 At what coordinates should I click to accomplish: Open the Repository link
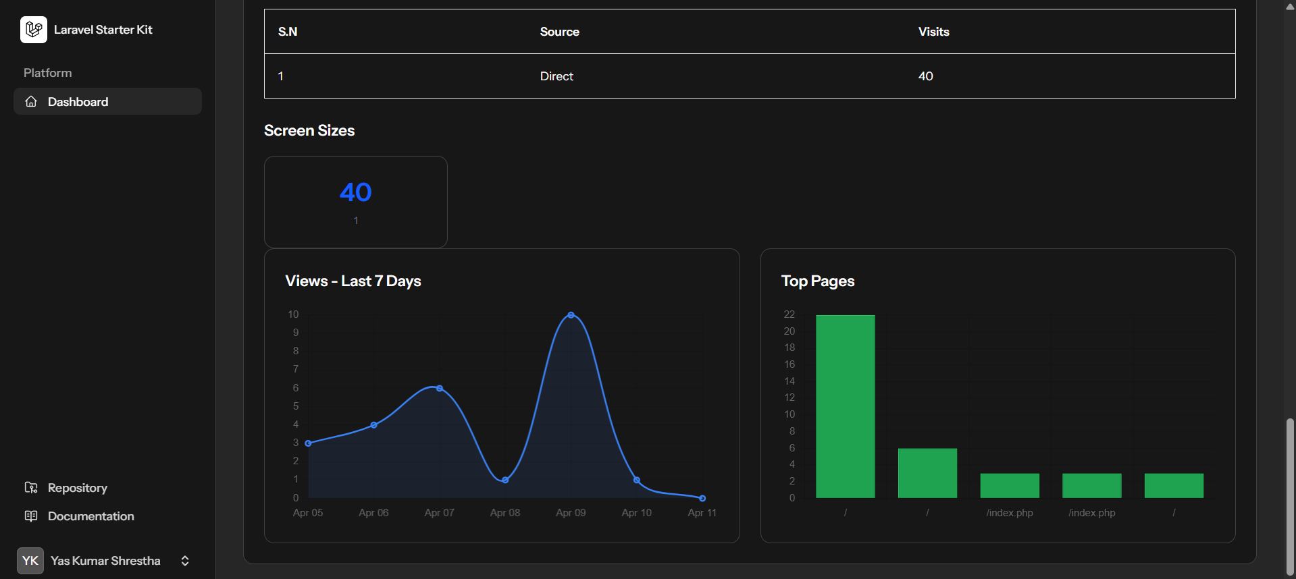click(x=78, y=487)
